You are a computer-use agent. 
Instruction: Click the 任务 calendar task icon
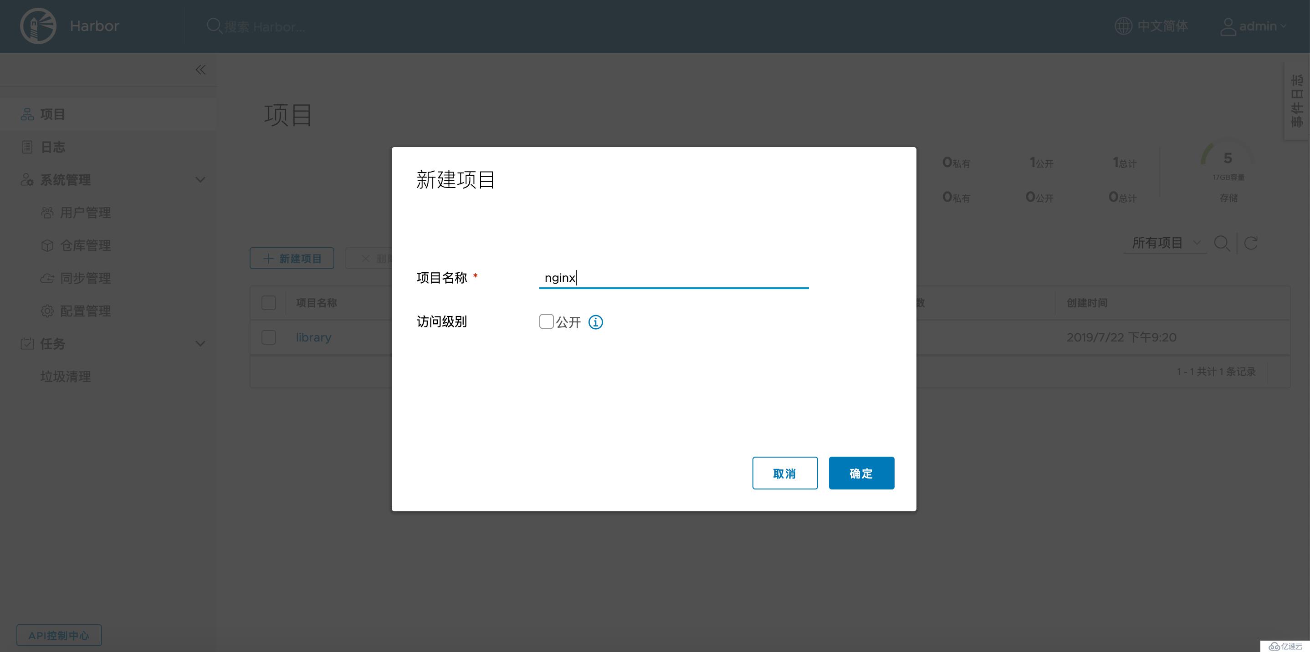tap(27, 344)
